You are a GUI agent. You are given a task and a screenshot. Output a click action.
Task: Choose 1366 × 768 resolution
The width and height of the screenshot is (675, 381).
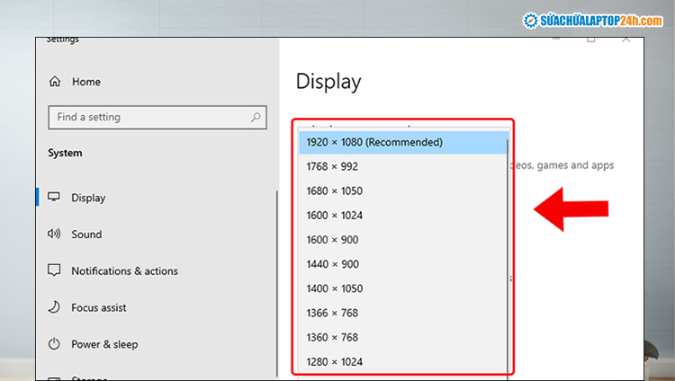(403, 313)
